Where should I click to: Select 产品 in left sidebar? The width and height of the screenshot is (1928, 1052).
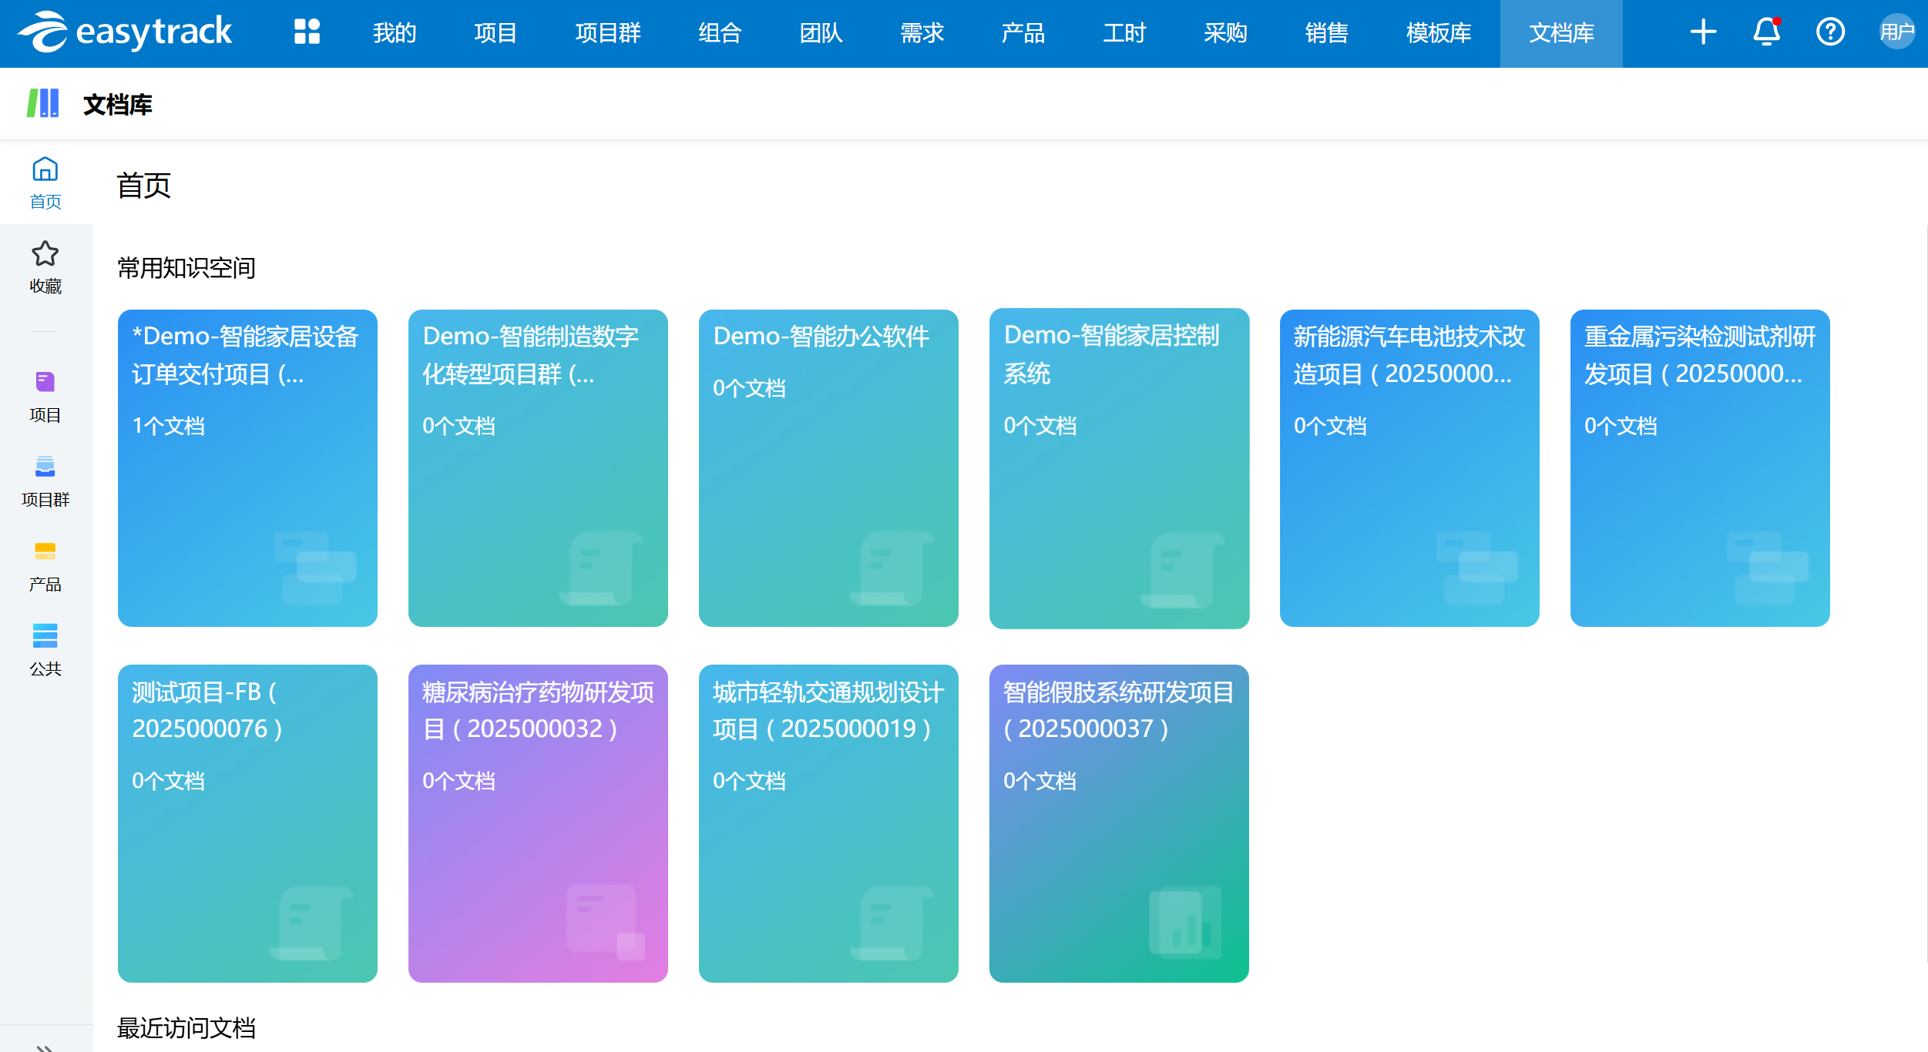(45, 566)
